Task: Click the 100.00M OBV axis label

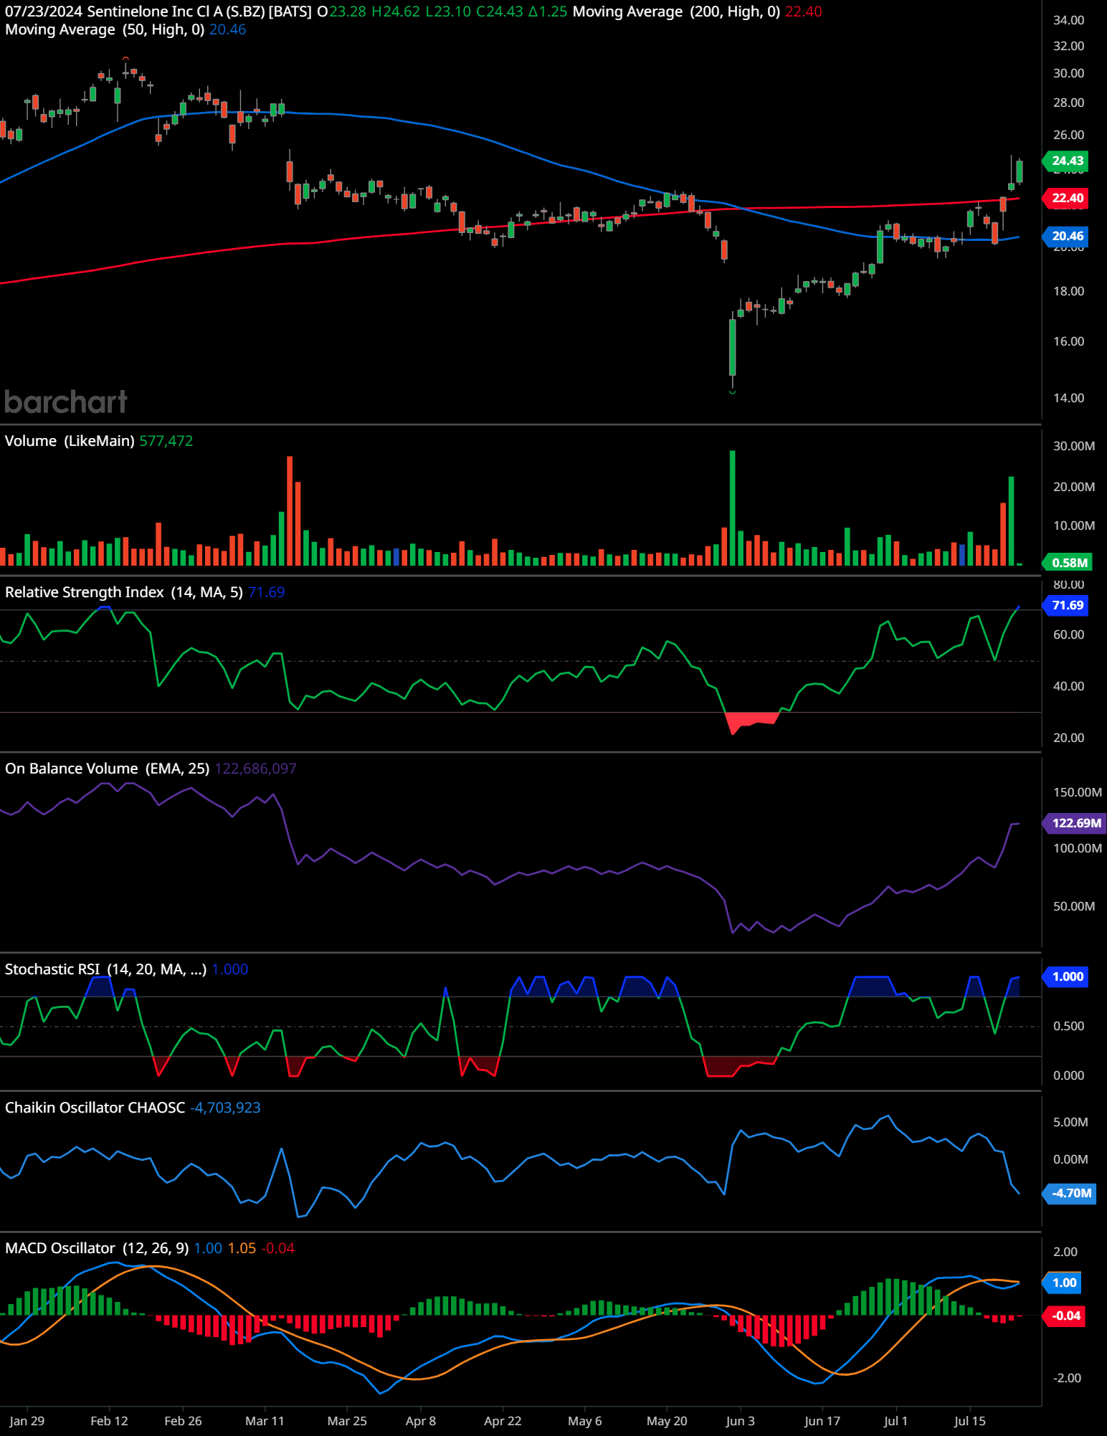Action: point(1077,848)
